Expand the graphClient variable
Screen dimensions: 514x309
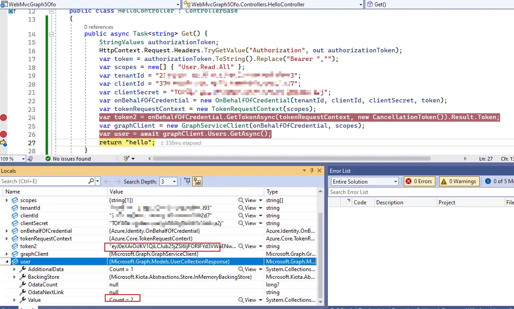[x=7, y=254]
